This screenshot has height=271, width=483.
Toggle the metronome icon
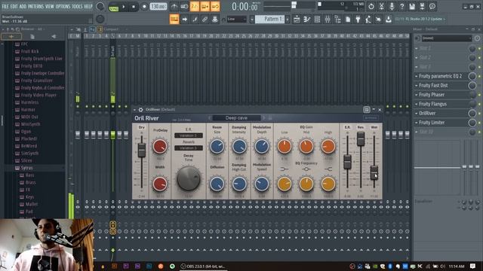pyautogui.click(x=174, y=7)
